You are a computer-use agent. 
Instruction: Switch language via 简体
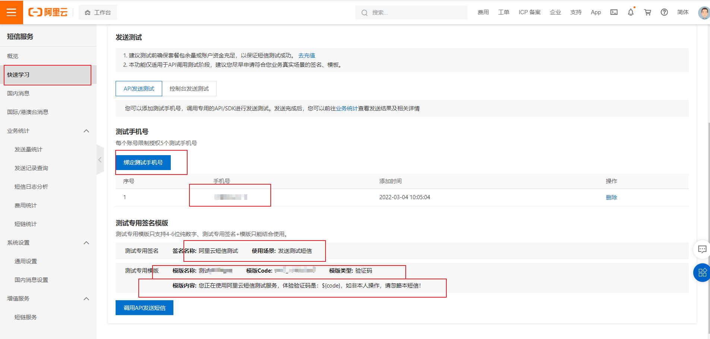point(683,12)
